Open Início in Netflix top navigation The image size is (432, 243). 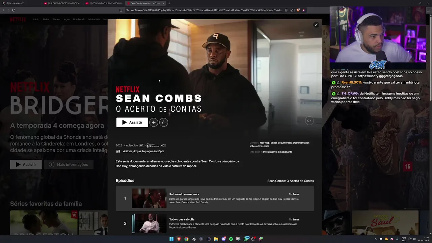pos(36,20)
